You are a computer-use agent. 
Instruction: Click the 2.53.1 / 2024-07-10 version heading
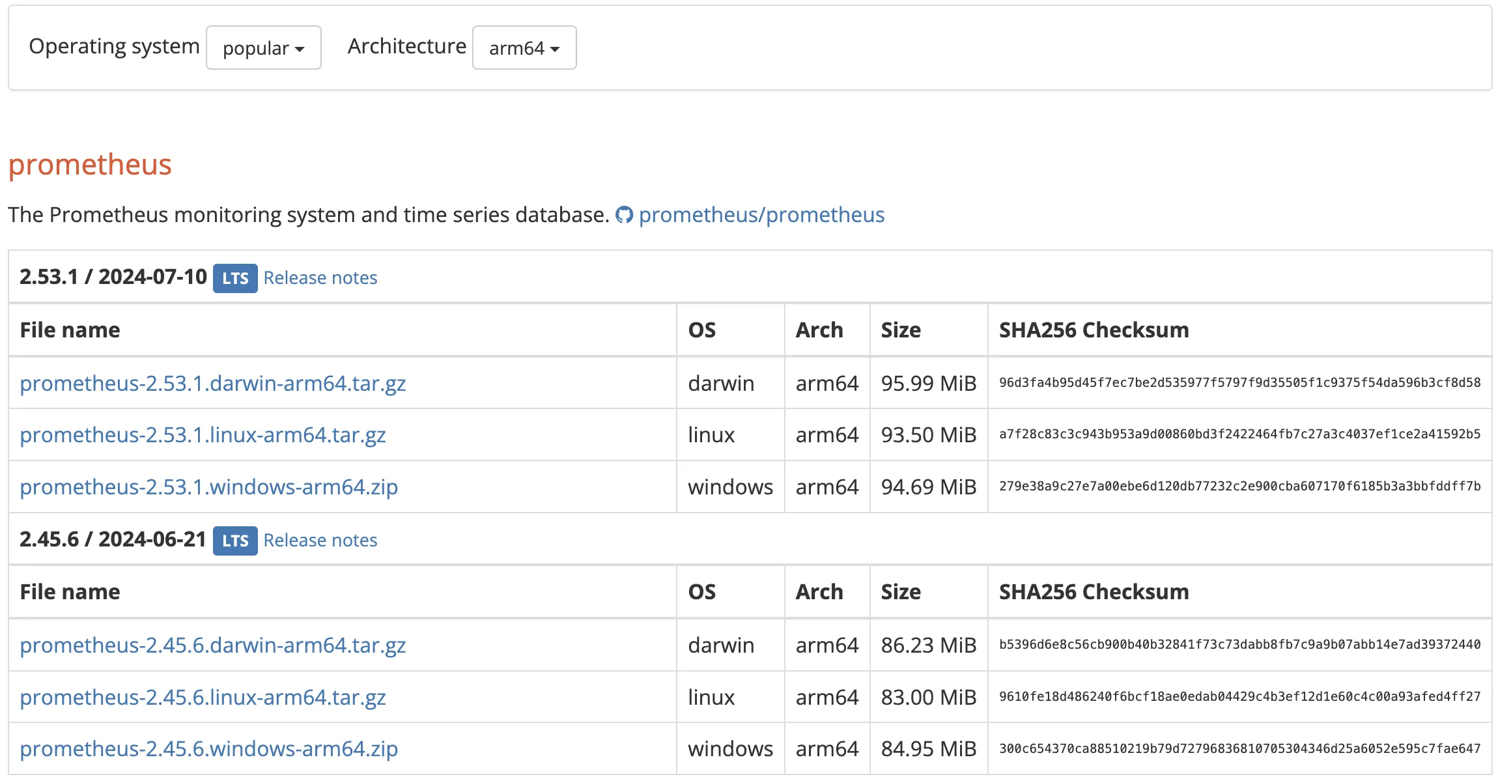click(113, 277)
